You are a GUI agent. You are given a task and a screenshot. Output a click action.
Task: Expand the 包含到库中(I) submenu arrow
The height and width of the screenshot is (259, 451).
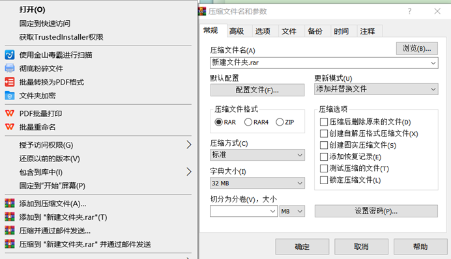point(189,172)
